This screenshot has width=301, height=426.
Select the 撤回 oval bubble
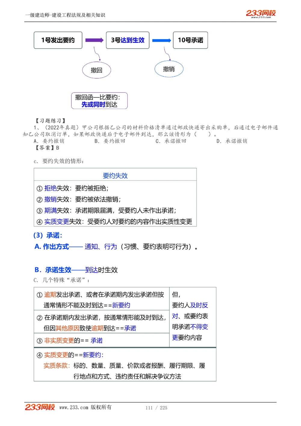coord(96,70)
